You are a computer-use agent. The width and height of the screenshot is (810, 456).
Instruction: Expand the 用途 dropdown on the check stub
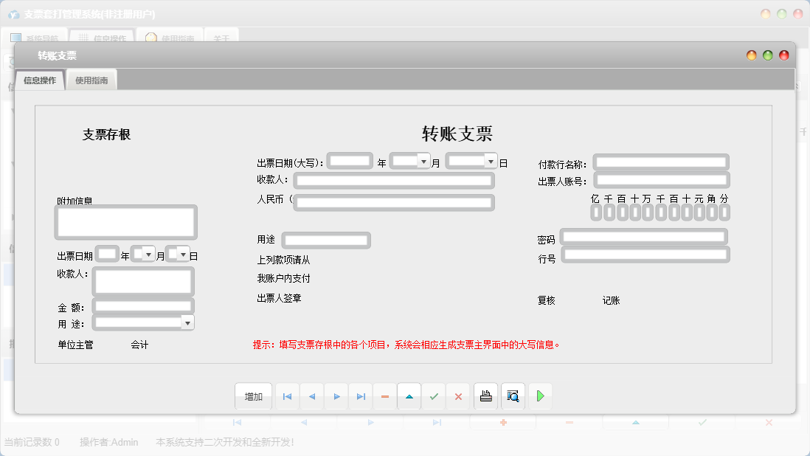[x=188, y=322]
